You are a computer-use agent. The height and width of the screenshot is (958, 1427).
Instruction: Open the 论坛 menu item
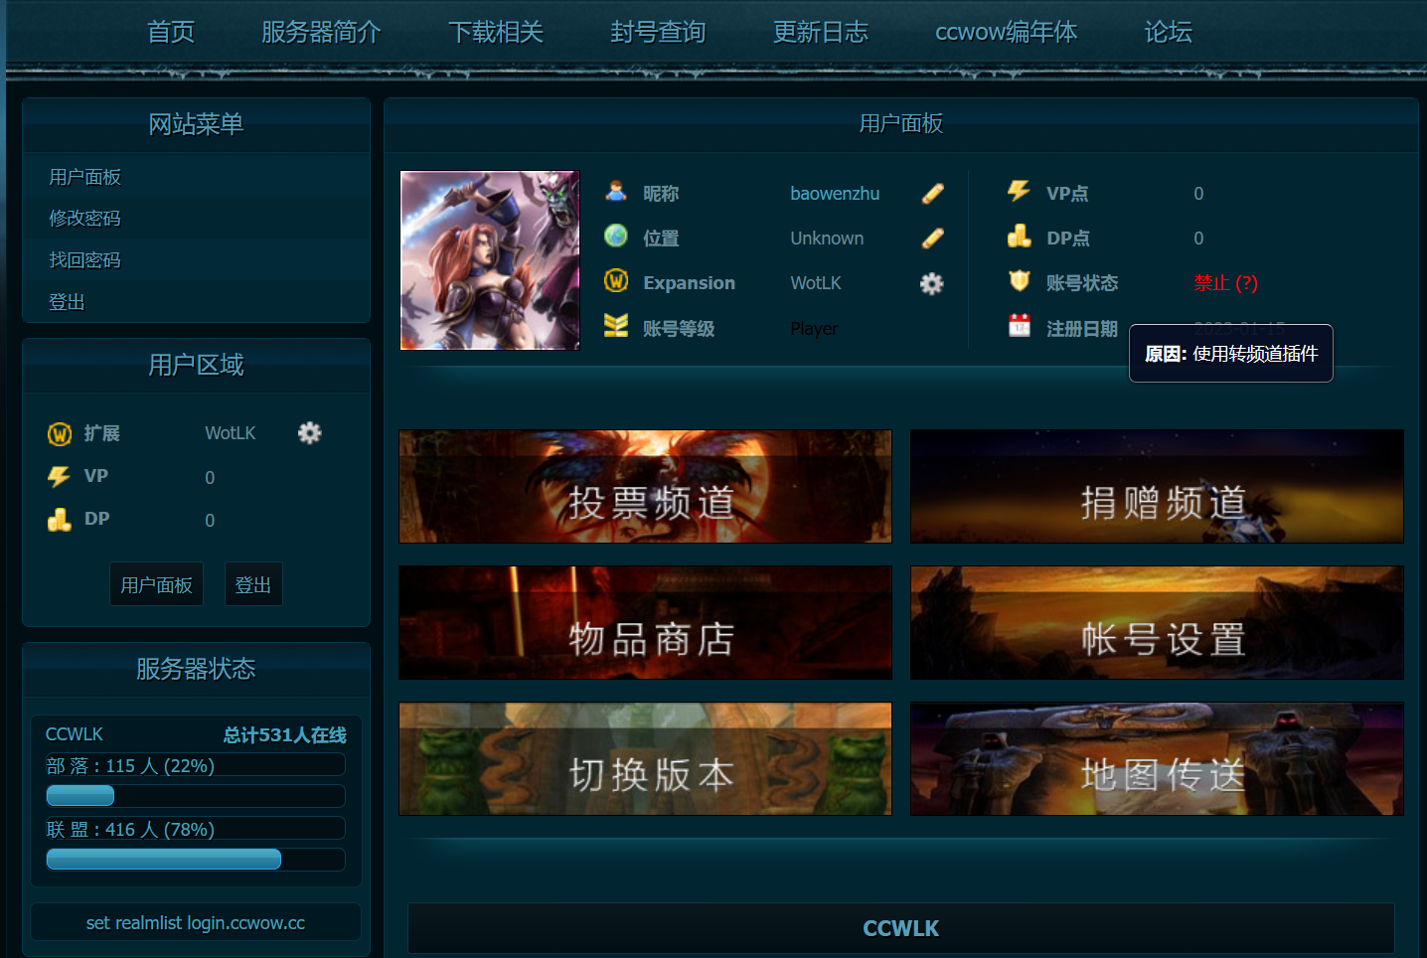(x=1166, y=33)
